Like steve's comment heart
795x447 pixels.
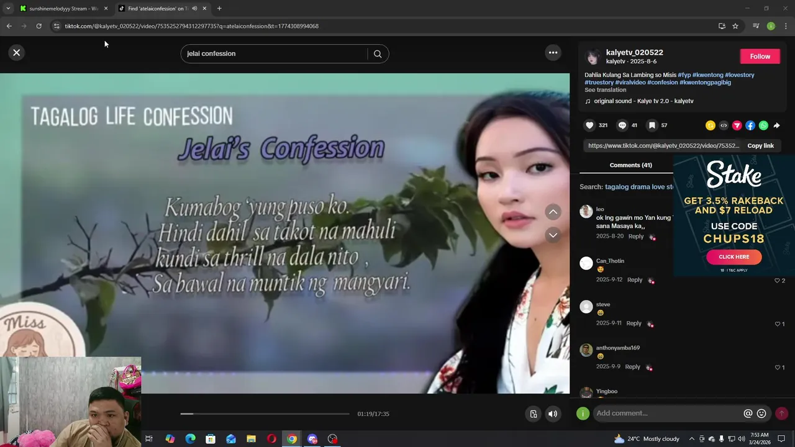778,324
